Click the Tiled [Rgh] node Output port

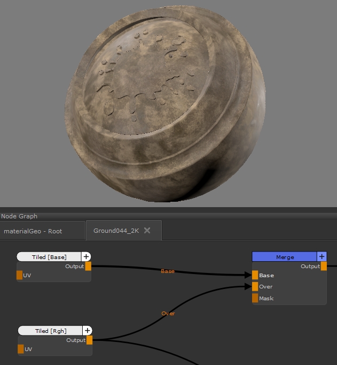click(89, 340)
